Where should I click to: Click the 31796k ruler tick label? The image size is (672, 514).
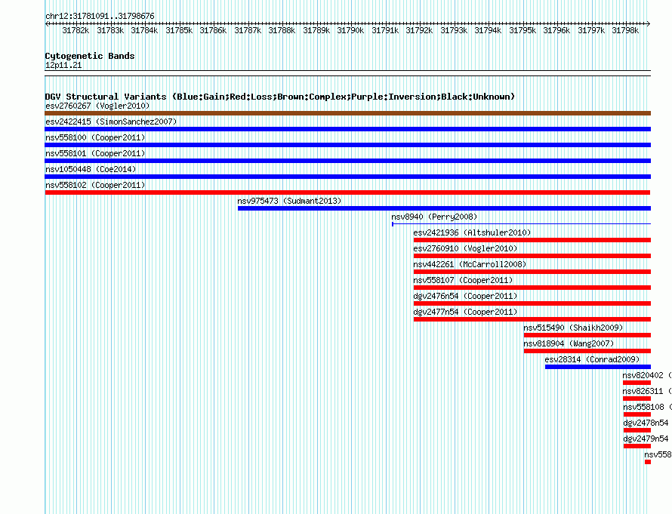click(x=556, y=30)
